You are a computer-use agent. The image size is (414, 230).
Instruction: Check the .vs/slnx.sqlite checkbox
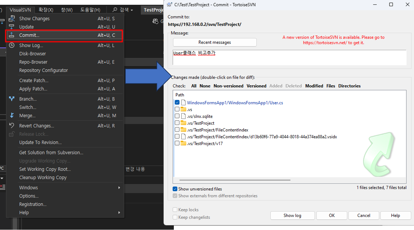(x=177, y=116)
